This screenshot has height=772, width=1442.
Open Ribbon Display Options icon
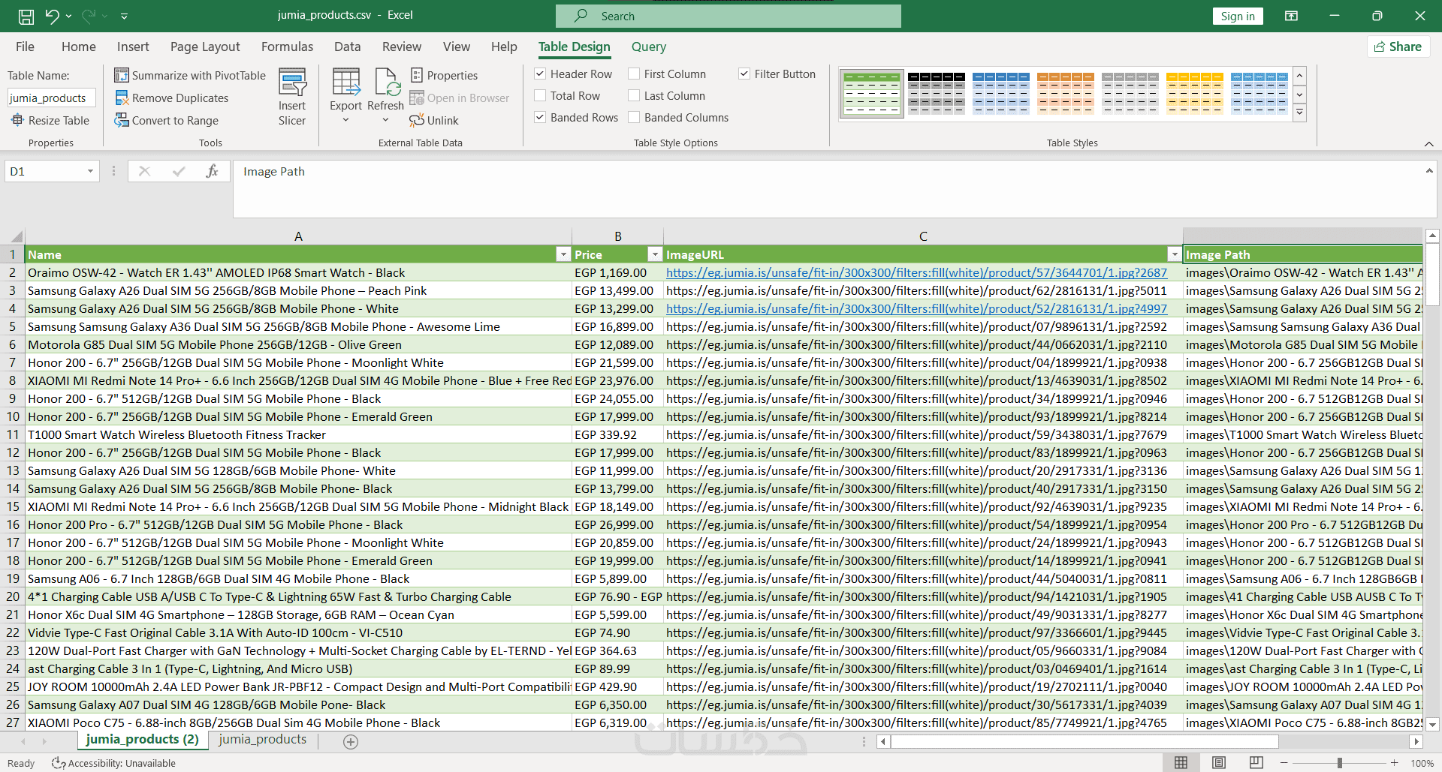coord(1292,16)
